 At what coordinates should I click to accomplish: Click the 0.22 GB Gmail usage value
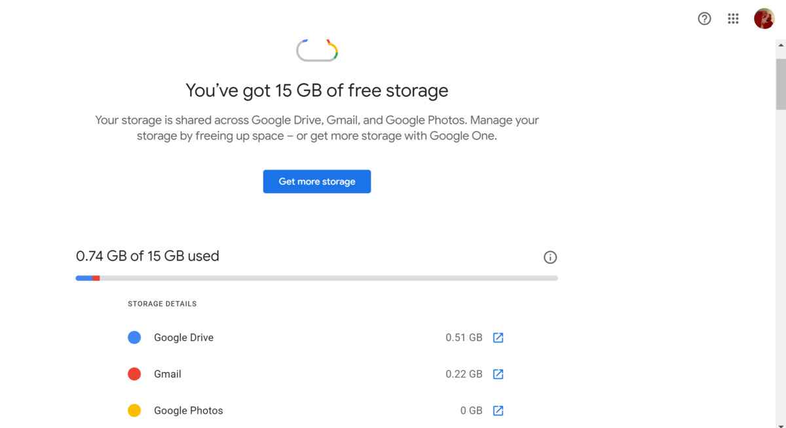point(464,374)
